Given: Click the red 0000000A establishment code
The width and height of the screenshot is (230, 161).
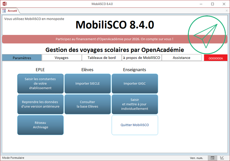Looking at the screenshot, I should 216,58.
